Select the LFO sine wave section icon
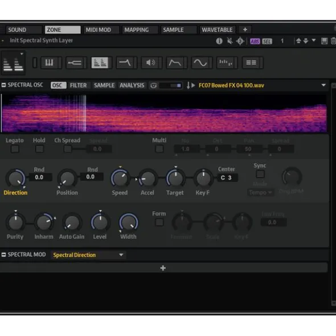 [x=200, y=63]
